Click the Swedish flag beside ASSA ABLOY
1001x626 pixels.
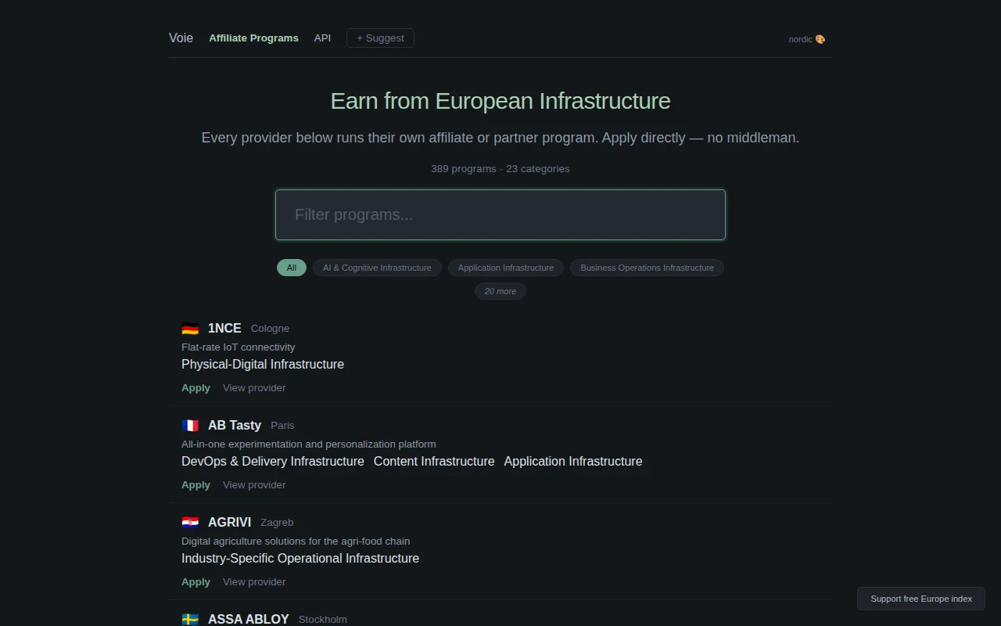pos(190,620)
